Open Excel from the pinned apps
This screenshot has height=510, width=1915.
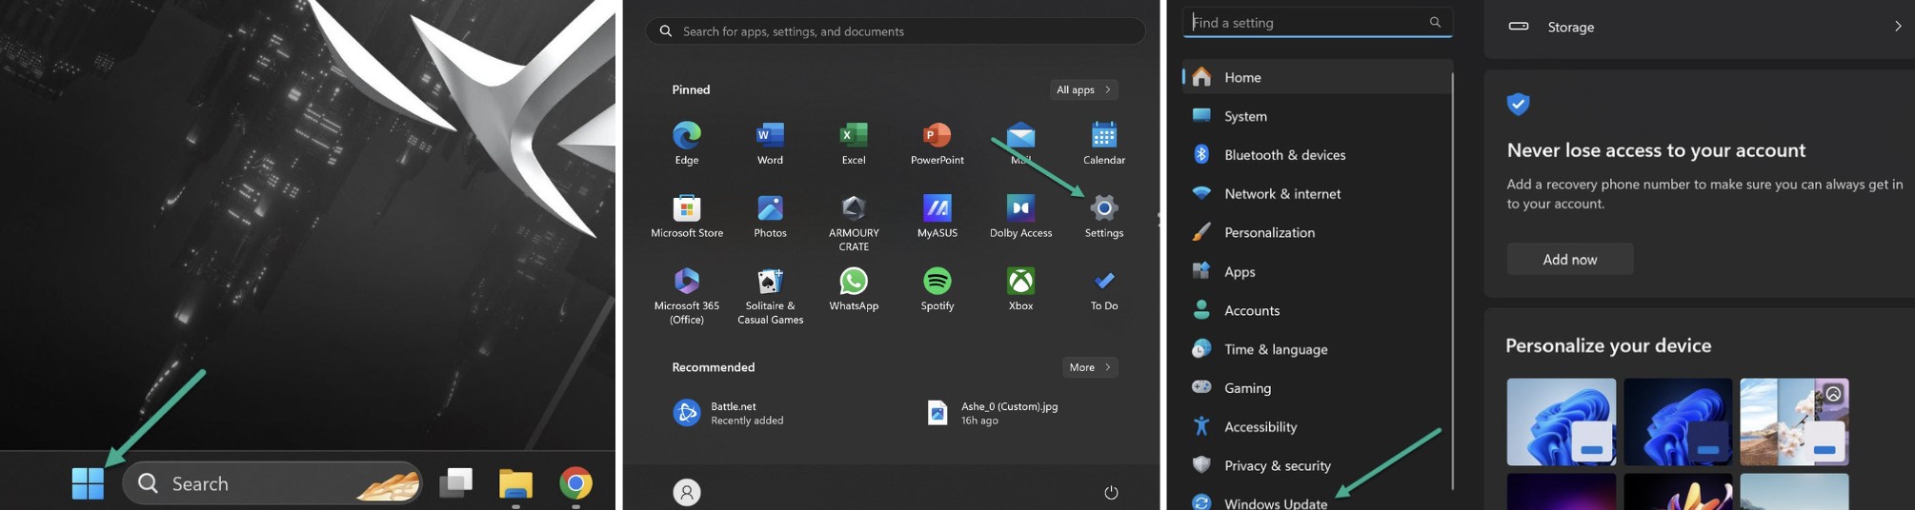tap(854, 144)
